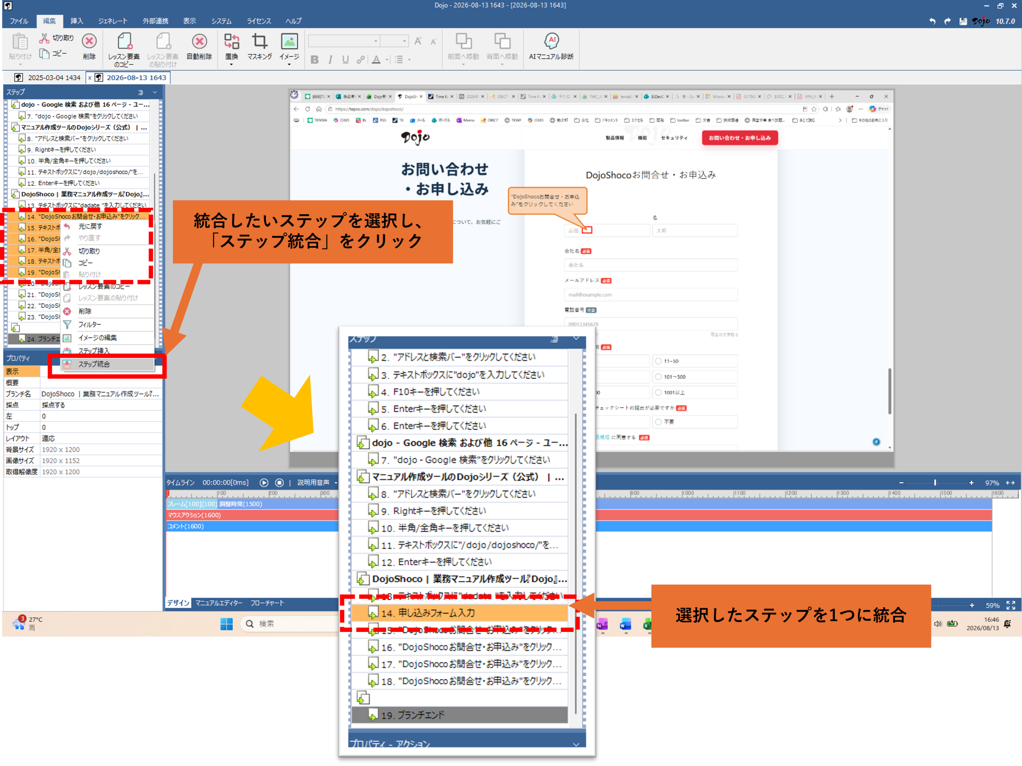This screenshot has width=1022, height=766.
Task: Click the red 削除 delete icon
Action: (89, 41)
